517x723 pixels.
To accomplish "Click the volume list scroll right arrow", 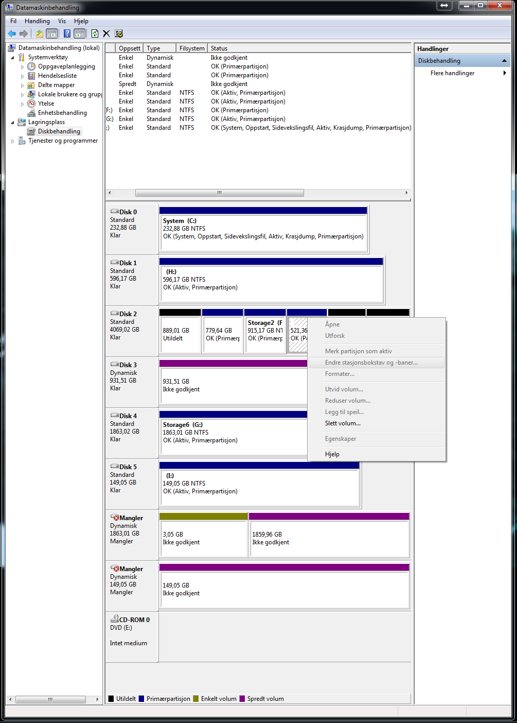I will pyautogui.click(x=406, y=193).
